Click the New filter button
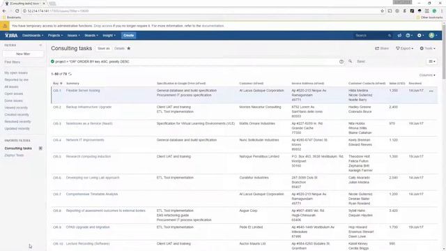Screen dimensions: 446x251 click(x=23, y=54)
